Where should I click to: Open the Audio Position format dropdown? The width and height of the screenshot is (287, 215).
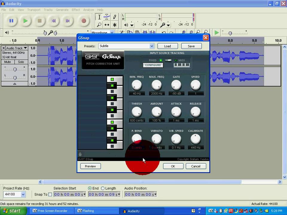155,194
